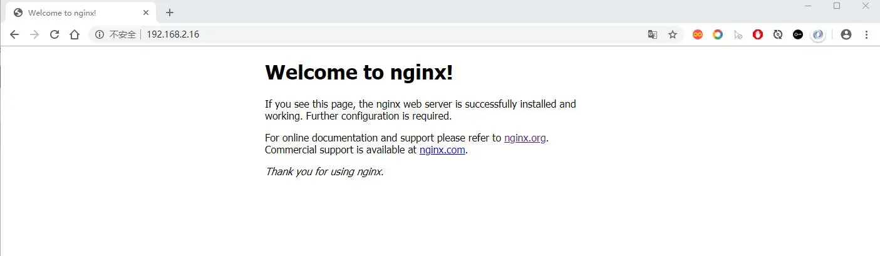Viewport: 880px width, 256px height.
Task: Reload the nginx welcome page
Action: [x=54, y=35]
